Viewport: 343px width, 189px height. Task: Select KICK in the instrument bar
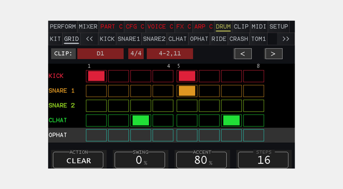(x=107, y=39)
